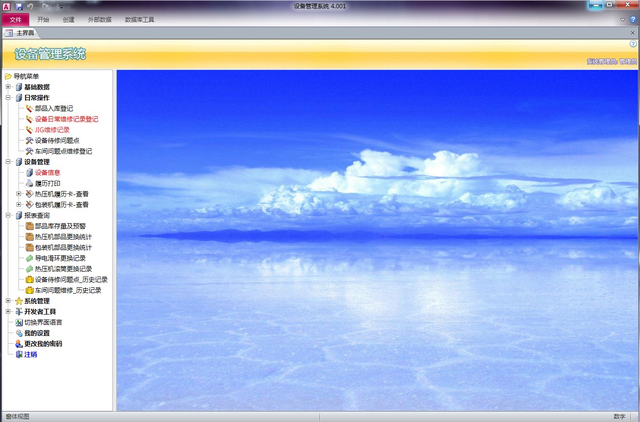
Task: Open 履历打印 text entry
Action: (x=48, y=183)
